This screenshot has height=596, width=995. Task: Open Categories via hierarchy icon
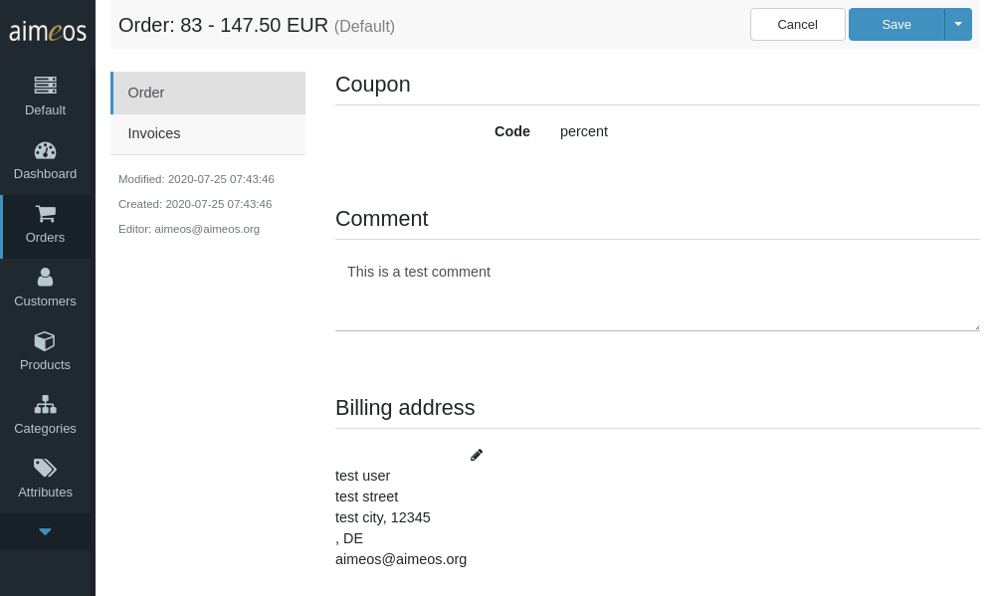(x=45, y=405)
